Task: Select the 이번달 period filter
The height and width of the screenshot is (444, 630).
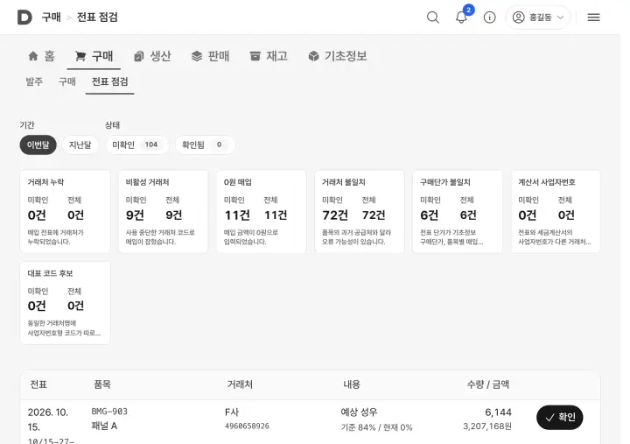Action: 38,144
